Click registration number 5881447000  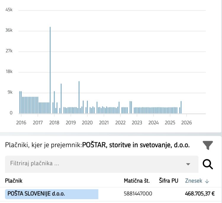pos(138,194)
